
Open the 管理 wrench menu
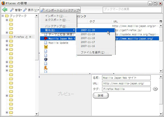pos(16,10)
